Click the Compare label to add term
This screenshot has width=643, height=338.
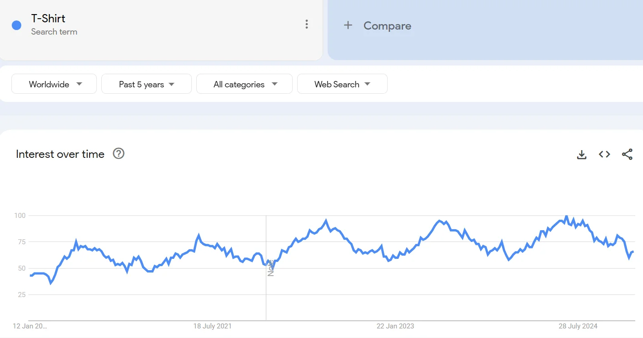(387, 26)
